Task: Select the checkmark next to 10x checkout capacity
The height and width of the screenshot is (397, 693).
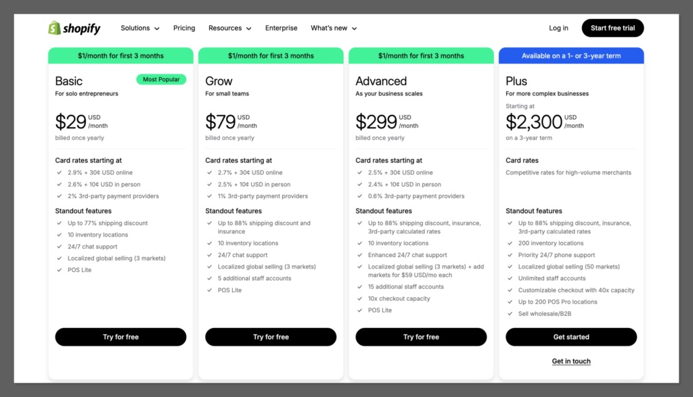Action: tap(361, 298)
